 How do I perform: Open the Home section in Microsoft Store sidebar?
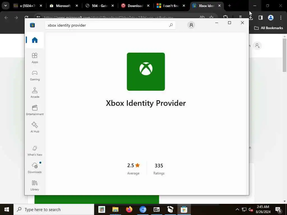[34, 40]
